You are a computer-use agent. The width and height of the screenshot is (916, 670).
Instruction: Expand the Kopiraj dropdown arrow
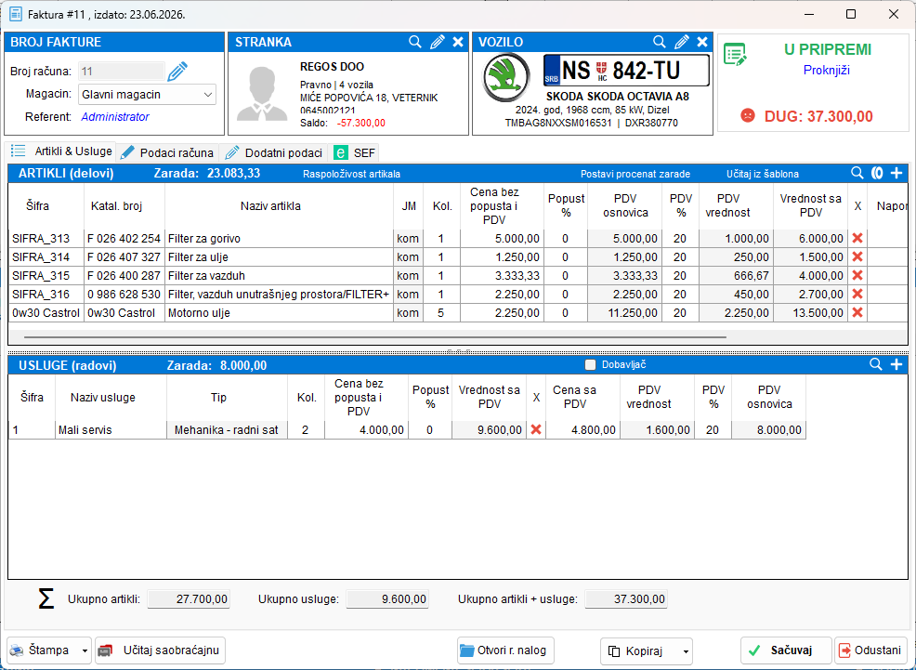(x=686, y=651)
